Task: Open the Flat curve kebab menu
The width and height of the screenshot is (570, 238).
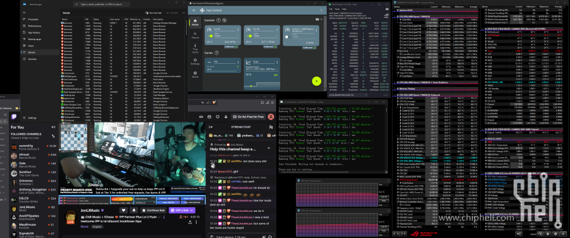Action: (x=238, y=62)
